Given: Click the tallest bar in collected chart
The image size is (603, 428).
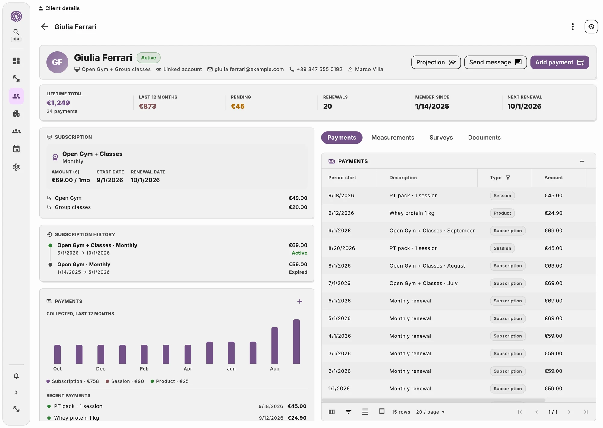Looking at the screenshot, I should (x=296, y=341).
